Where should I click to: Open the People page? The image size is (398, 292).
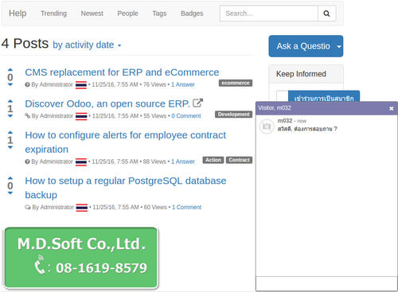click(127, 14)
